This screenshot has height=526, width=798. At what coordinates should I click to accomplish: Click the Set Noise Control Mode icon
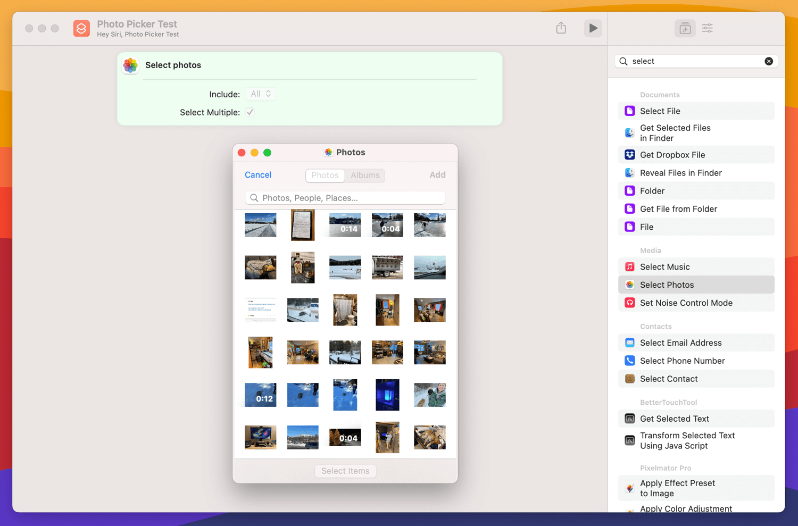(630, 303)
